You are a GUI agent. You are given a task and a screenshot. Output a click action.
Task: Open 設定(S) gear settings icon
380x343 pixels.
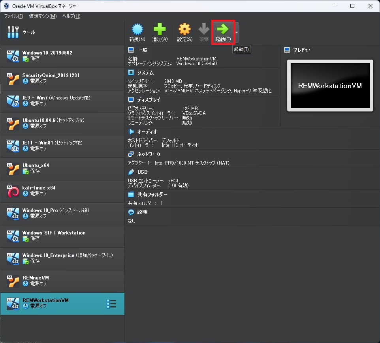[185, 29]
